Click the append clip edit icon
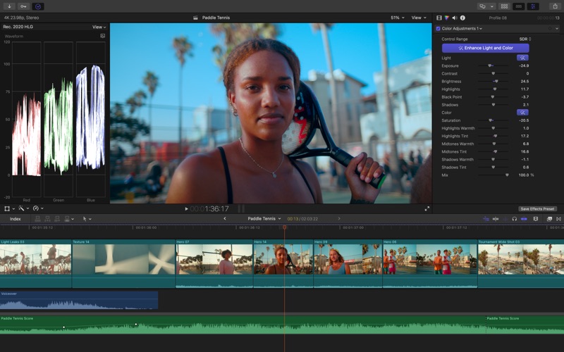Screen dimensions: 564x352 tap(57, 219)
